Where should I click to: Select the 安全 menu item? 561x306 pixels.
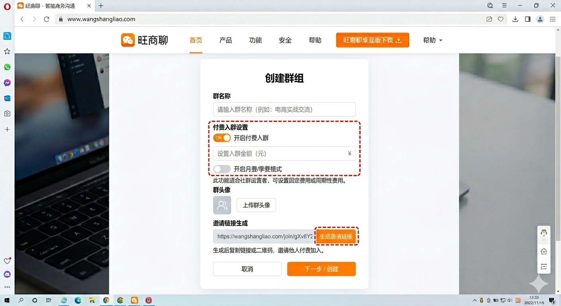285,40
